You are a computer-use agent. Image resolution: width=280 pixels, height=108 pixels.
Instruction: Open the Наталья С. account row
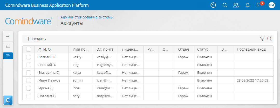148,96
